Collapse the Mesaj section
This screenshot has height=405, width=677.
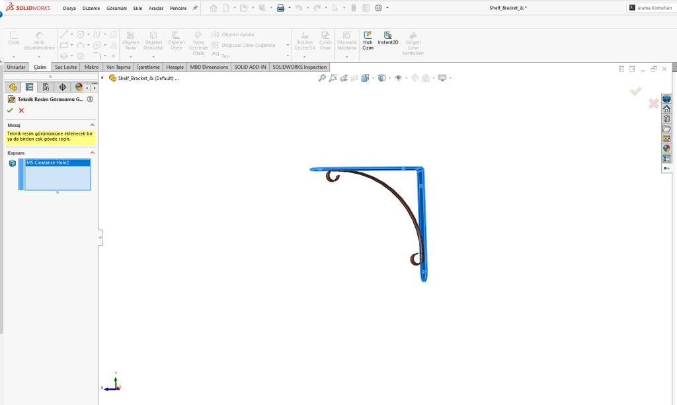click(x=92, y=125)
